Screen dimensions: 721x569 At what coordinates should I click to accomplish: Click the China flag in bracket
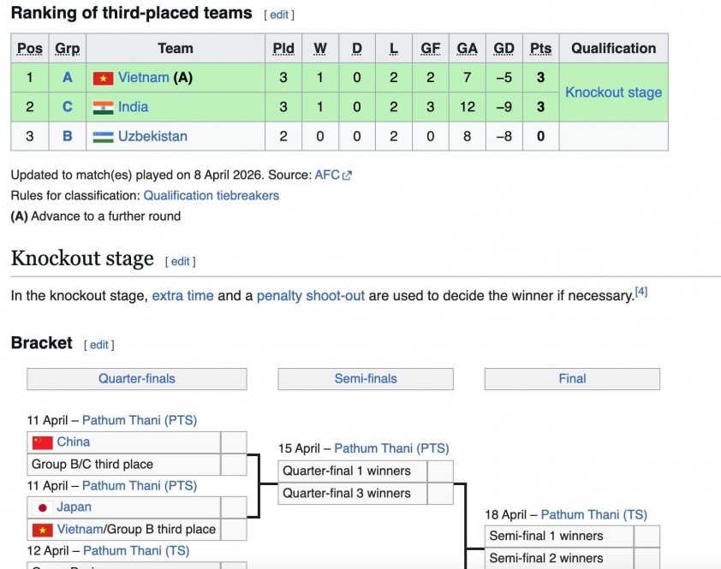[x=42, y=442]
